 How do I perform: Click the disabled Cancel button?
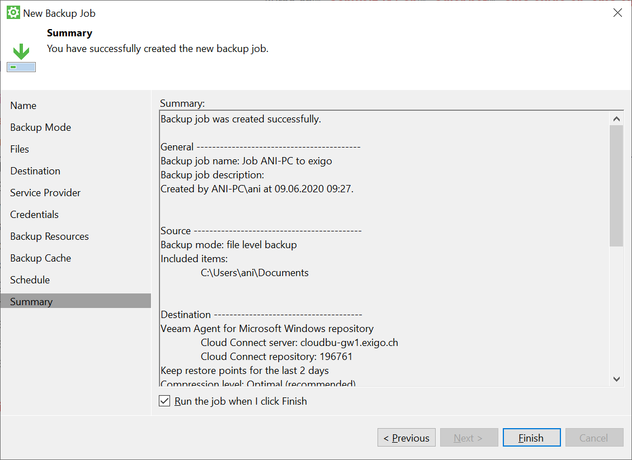[594, 438]
